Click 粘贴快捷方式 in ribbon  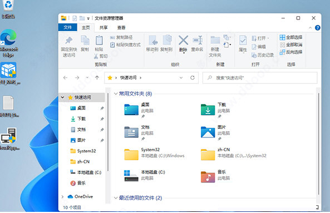[x=125, y=44]
